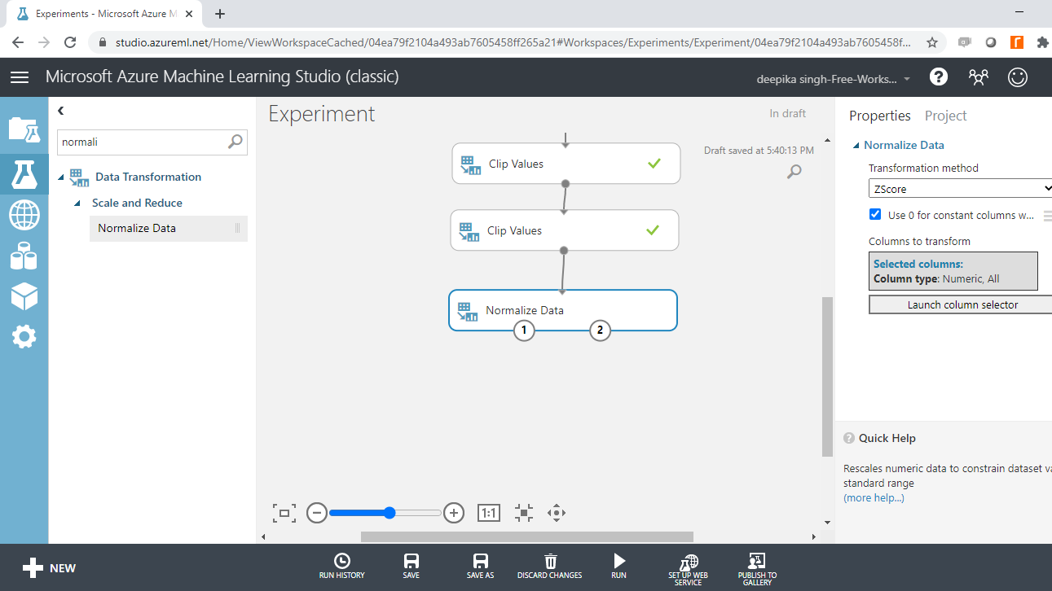Click the help question mark icon

click(x=939, y=77)
